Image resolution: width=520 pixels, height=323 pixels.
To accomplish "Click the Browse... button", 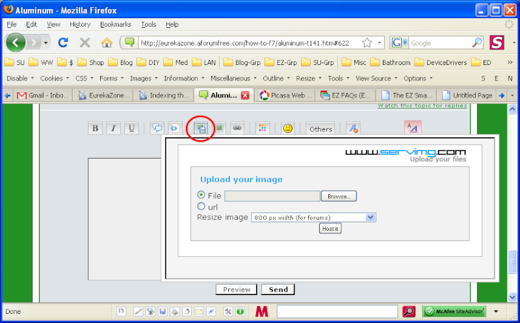I will [339, 196].
